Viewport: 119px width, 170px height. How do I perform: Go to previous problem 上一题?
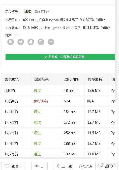coord(64,166)
